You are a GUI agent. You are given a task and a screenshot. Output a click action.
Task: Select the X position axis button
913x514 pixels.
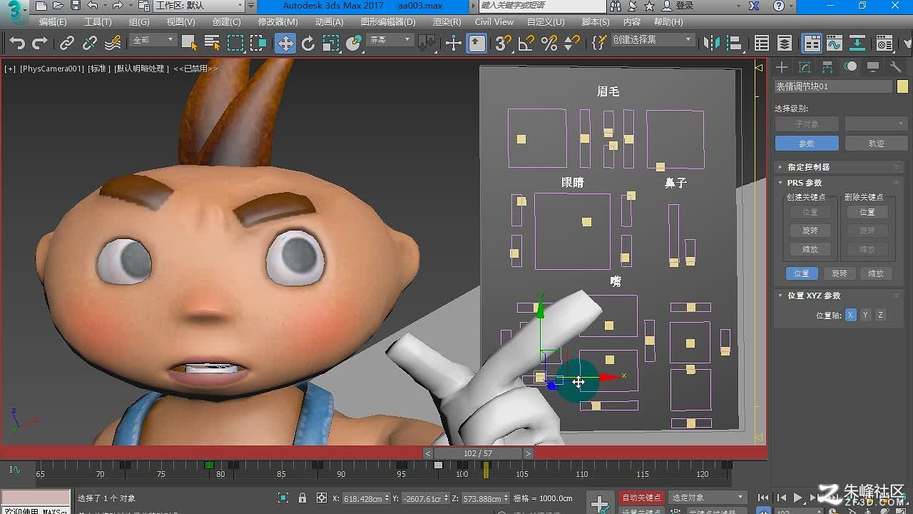click(850, 315)
